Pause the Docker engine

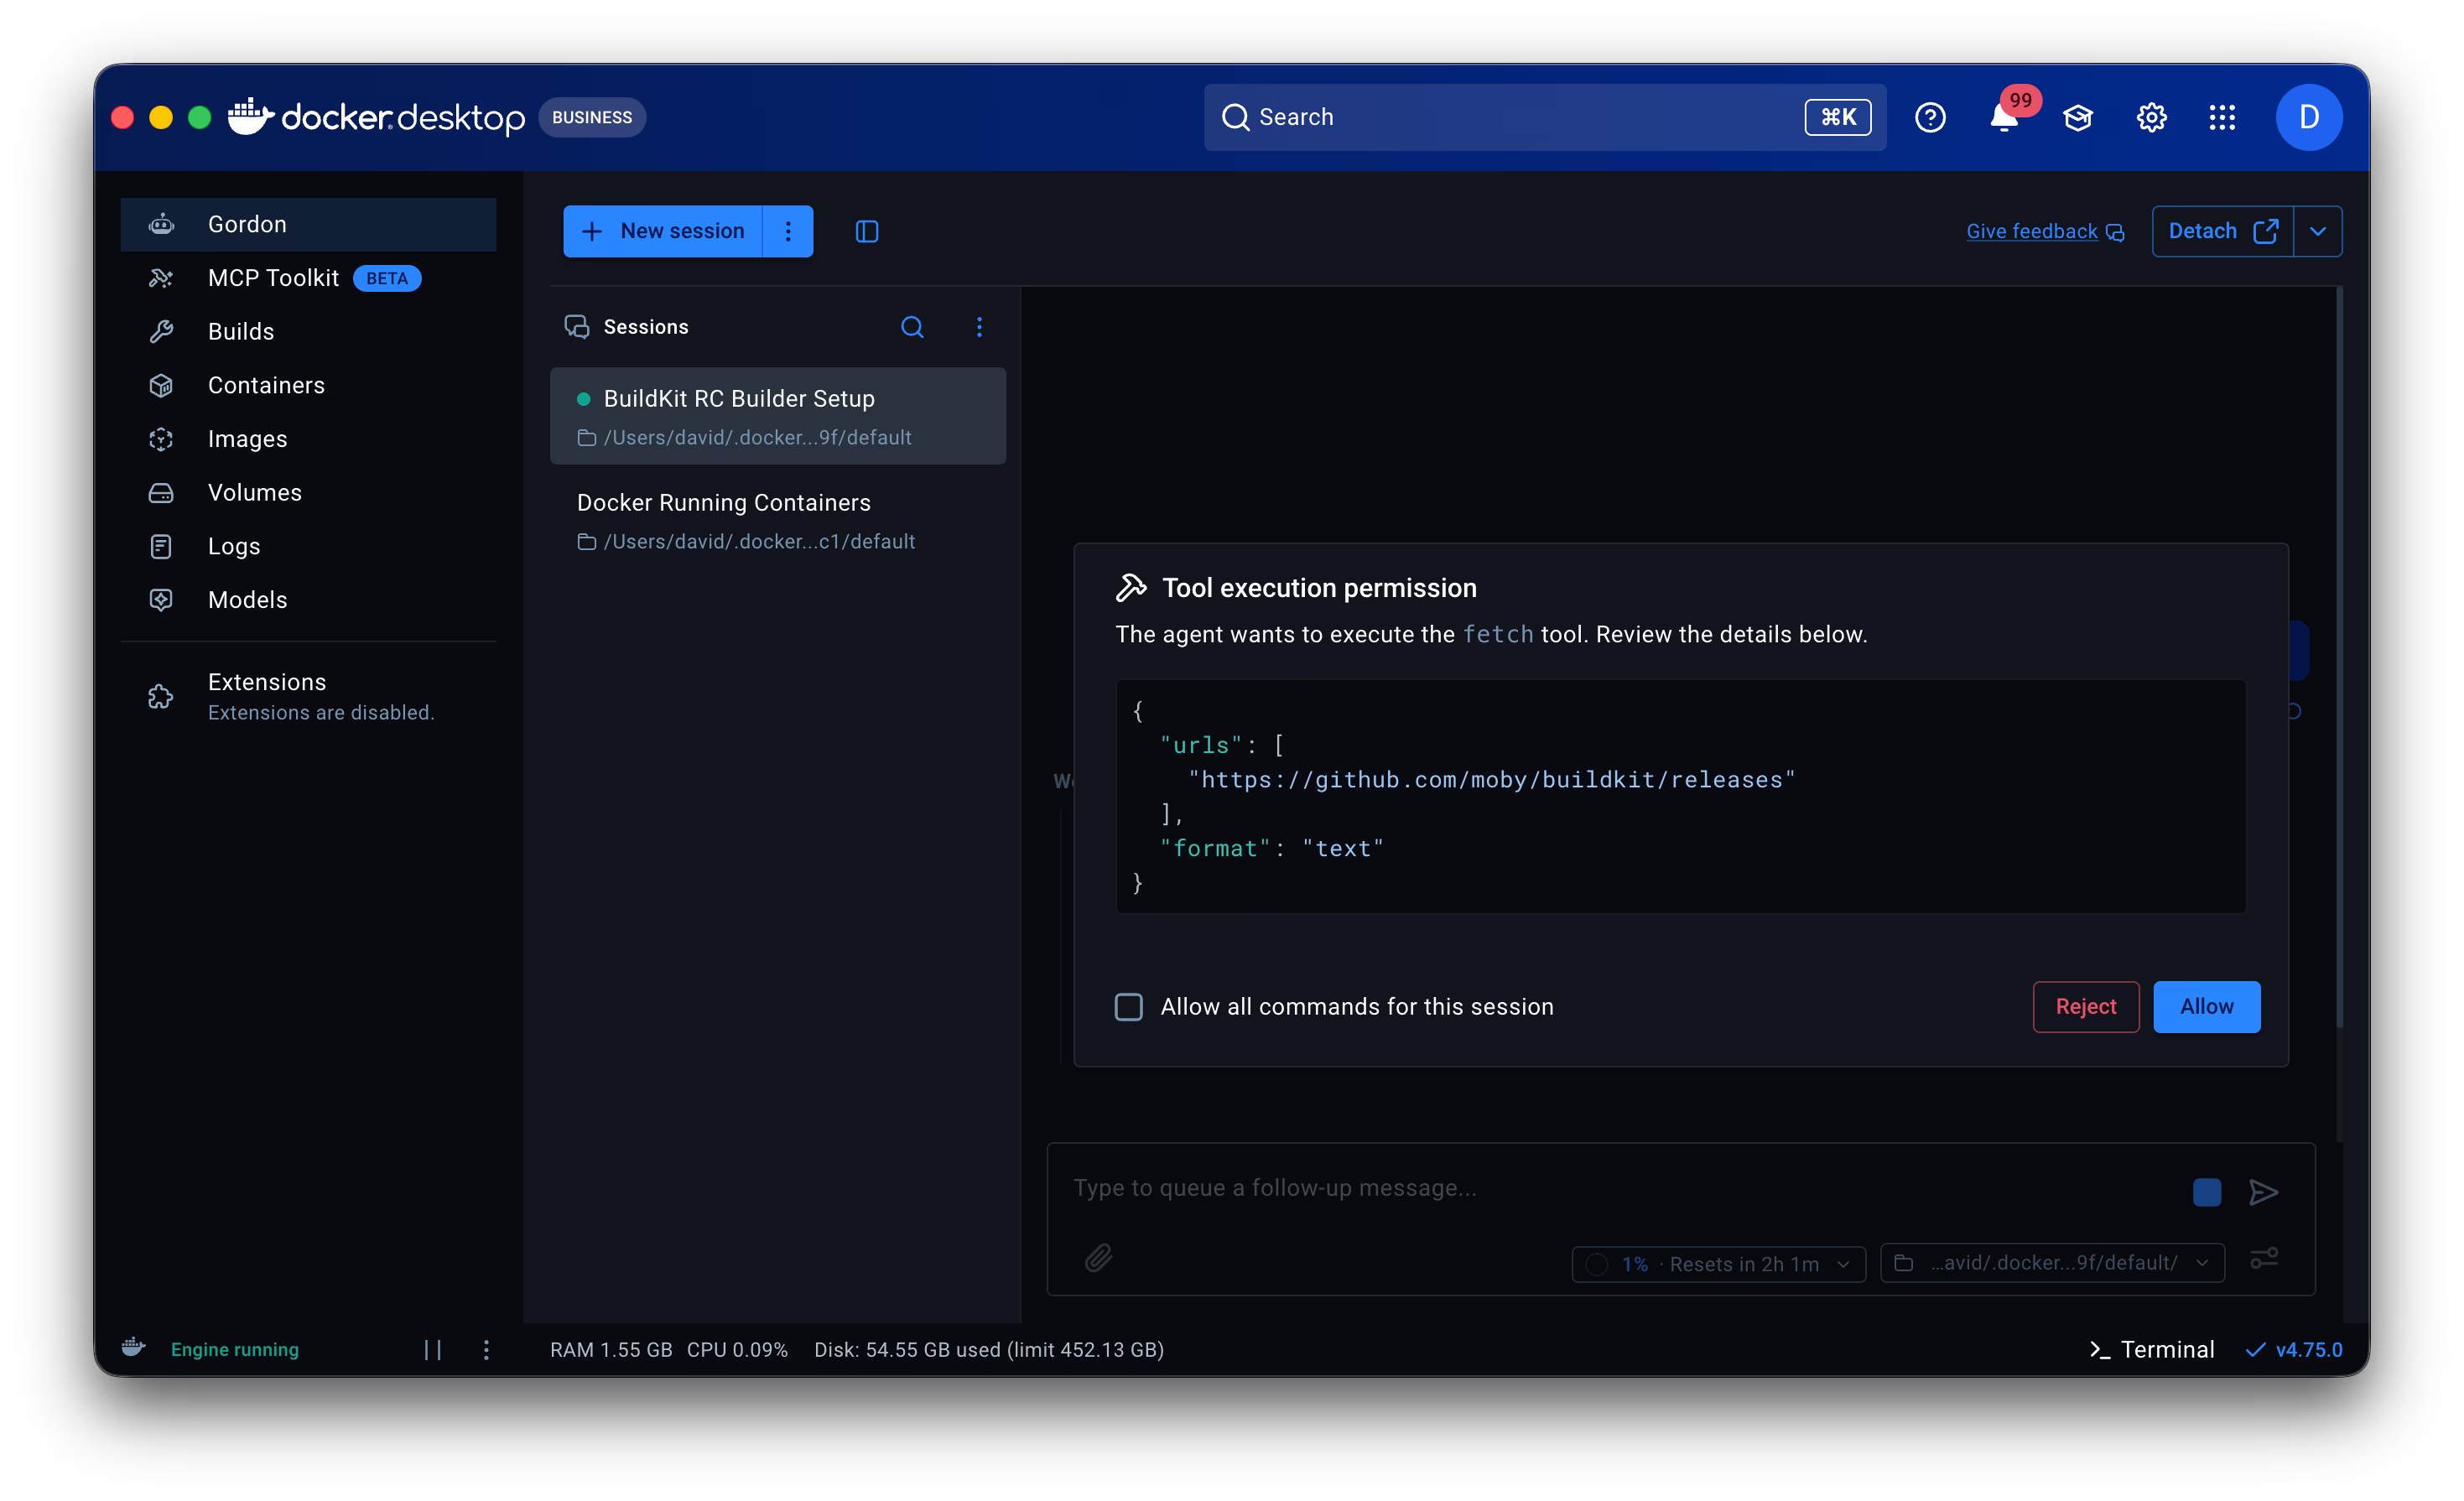coord(433,1349)
